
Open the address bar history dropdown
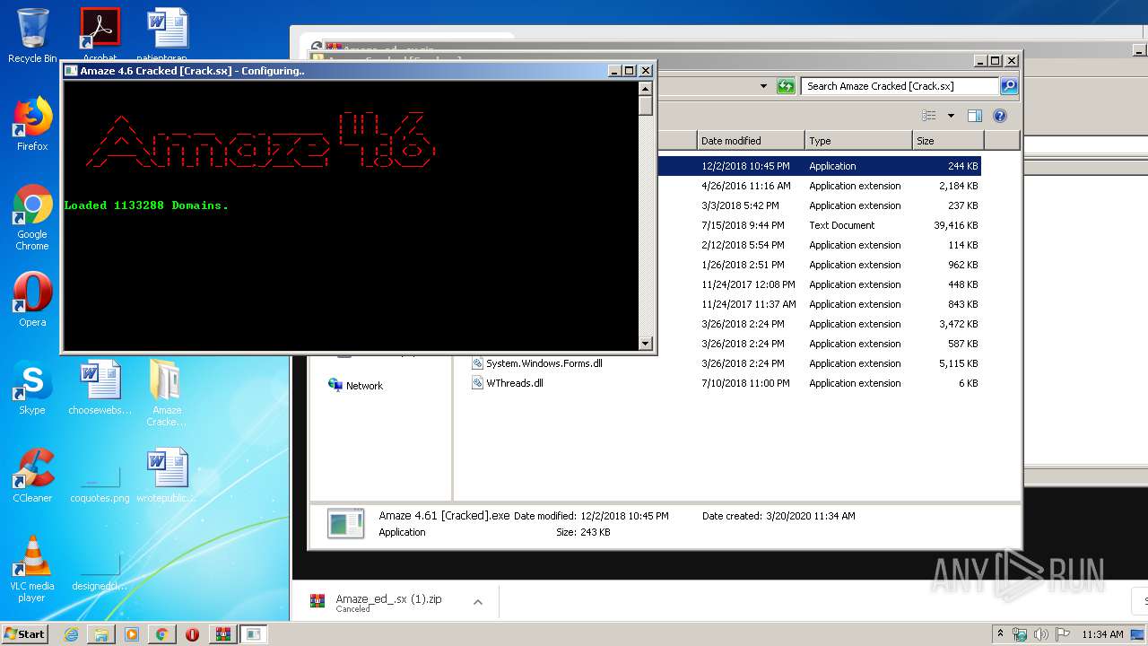point(763,86)
